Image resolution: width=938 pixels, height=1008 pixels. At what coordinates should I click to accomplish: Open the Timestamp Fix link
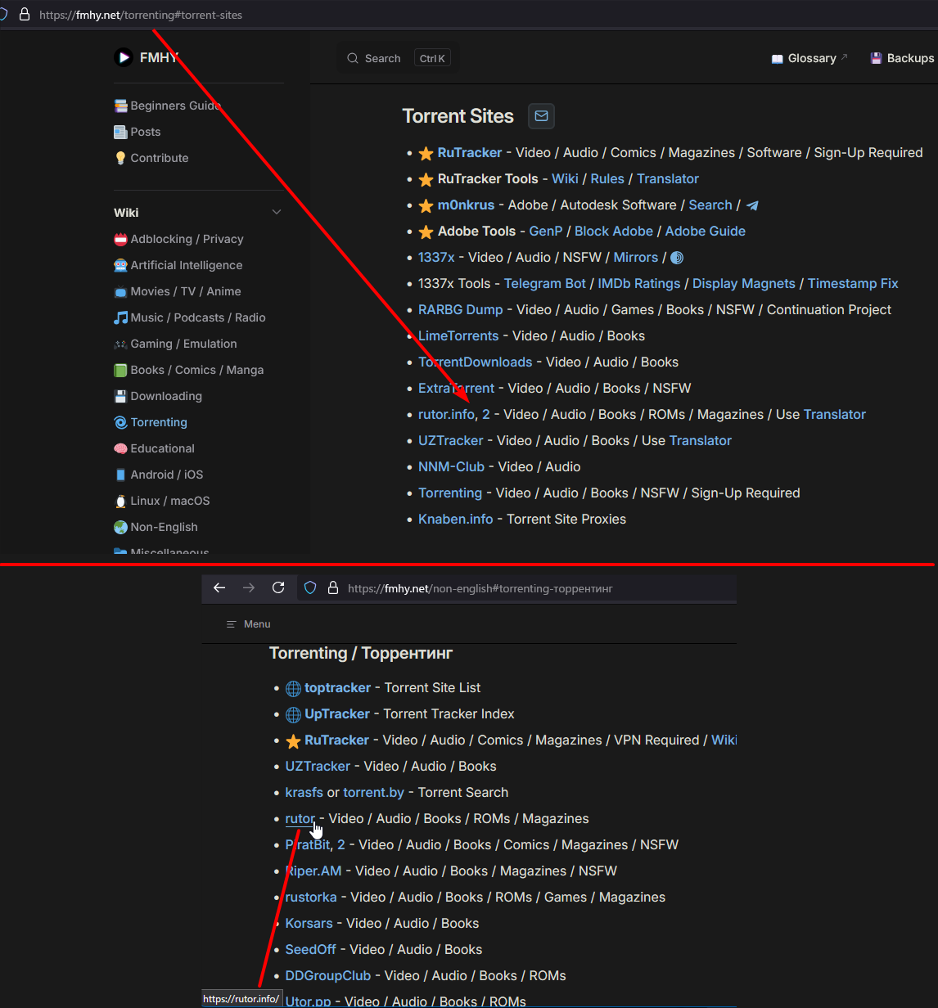(x=853, y=283)
